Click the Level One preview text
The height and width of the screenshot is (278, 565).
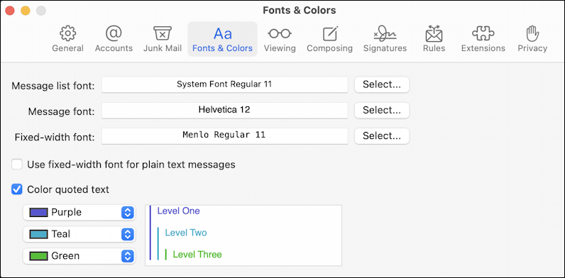click(178, 211)
